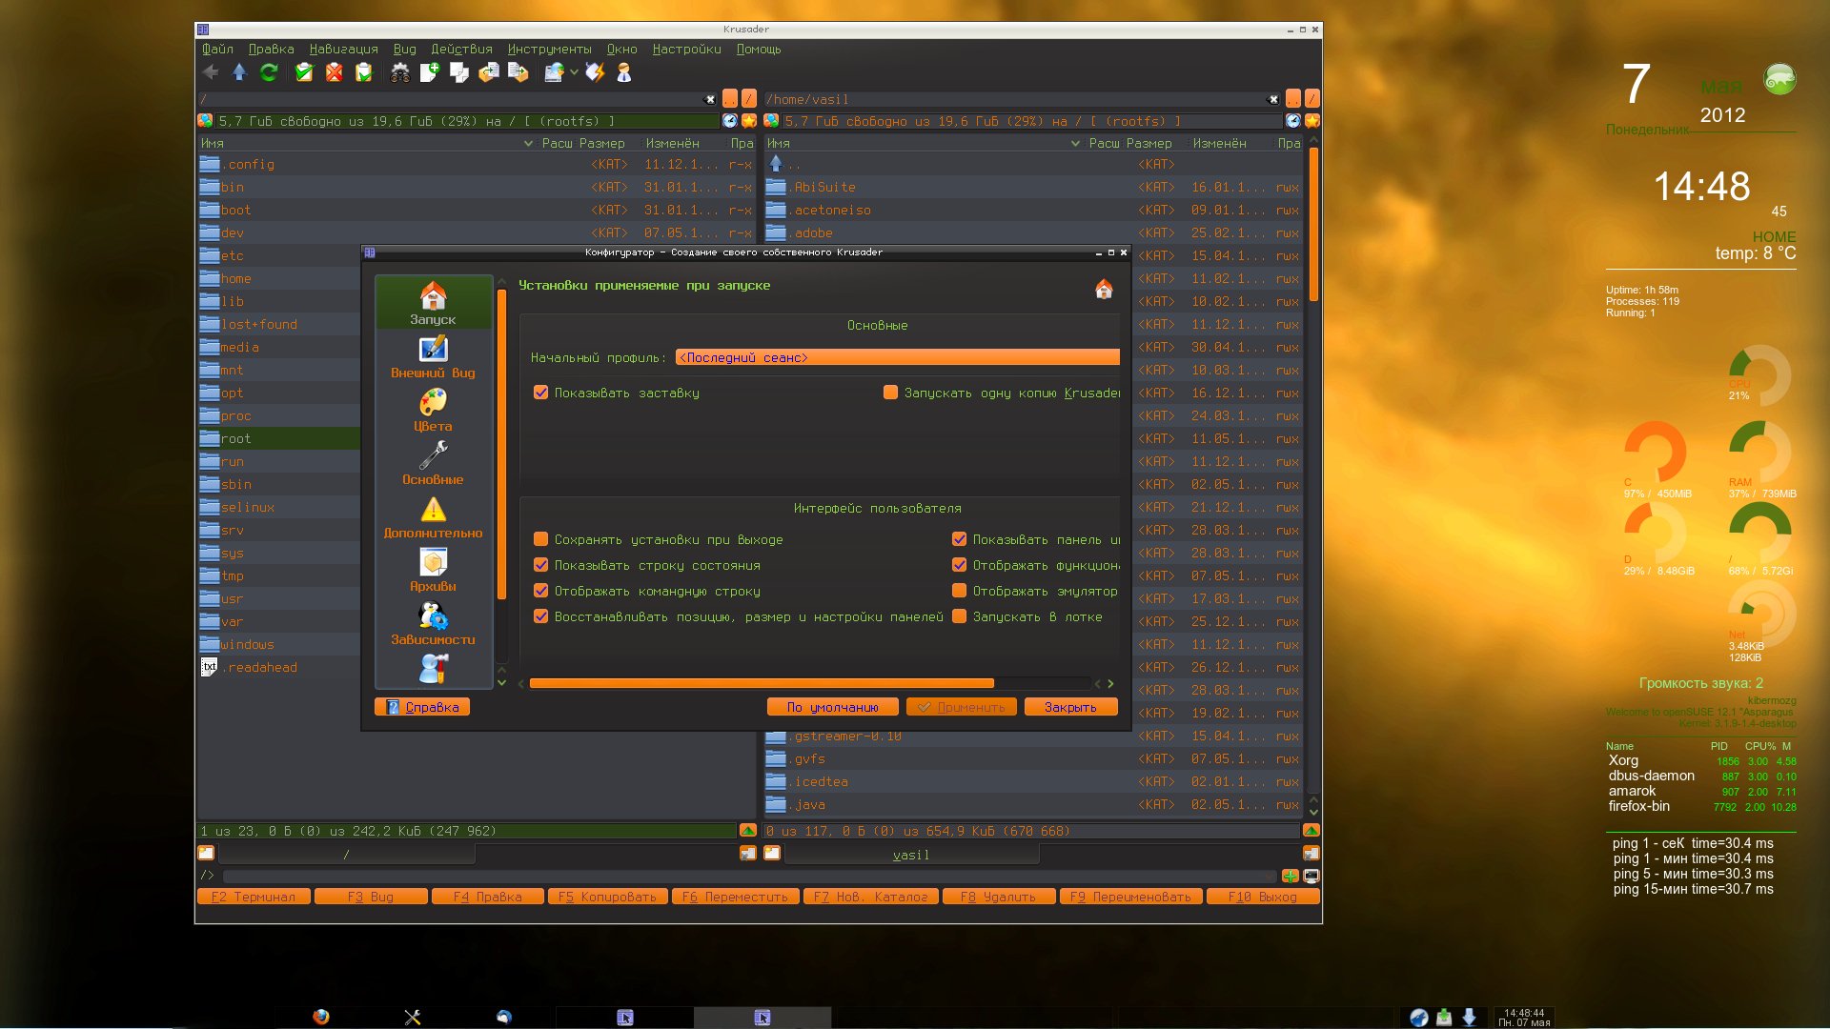Open the Навигация menu
The image size is (1830, 1029).
pyautogui.click(x=343, y=49)
